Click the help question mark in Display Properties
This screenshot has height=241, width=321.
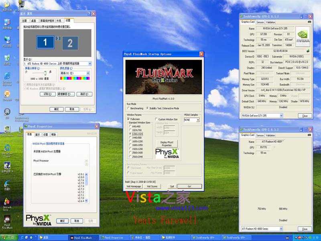tap(89, 14)
